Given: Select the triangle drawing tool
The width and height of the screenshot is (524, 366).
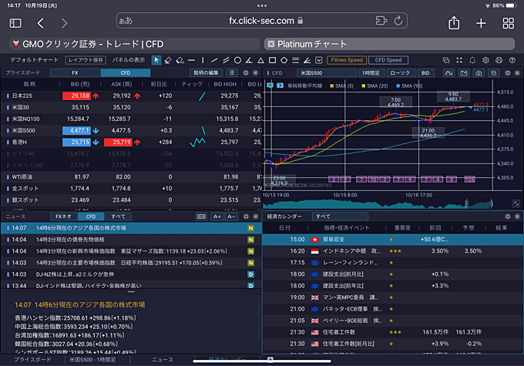Looking at the screenshot, I should pyautogui.click(x=260, y=60).
